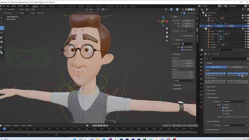Click the Rest Position button
249x140 pixels.
(237, 67)
